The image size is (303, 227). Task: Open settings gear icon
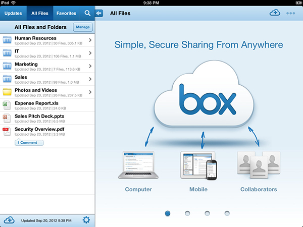[x=86, y=220]
